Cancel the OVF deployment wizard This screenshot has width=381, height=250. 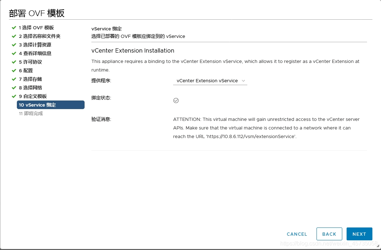pyautogui.click(x=297, y=234)
